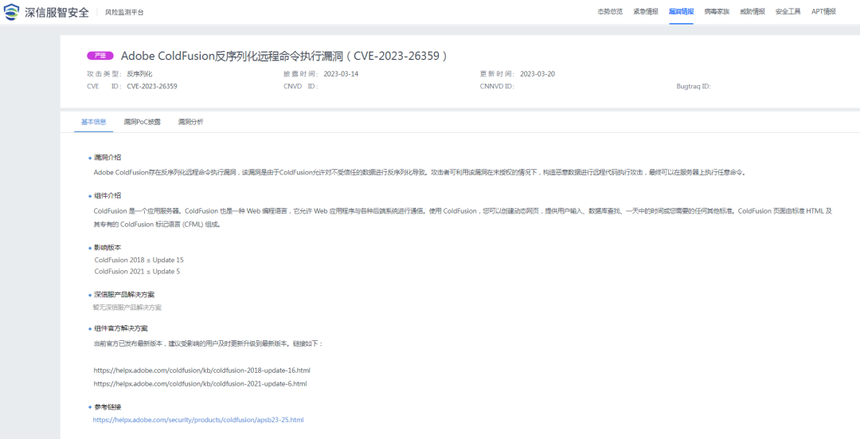Click the Sangfor shield logo icon
This screenshot has width=860, height=439.
pos(11,12)
